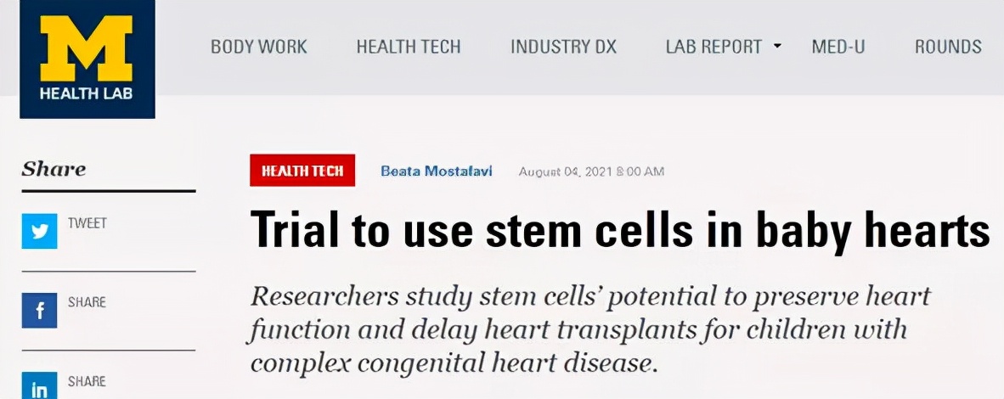The width and height of the screenshot is (1004, 399).
Task: Click the Share label beside the Facebook icon
Action: pos(87,302)
